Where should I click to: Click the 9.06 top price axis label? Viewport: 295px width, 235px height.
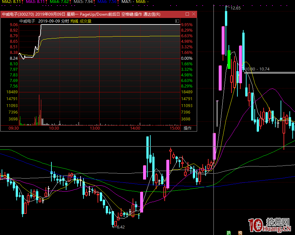pyautogui.click(x=14, y=25)
